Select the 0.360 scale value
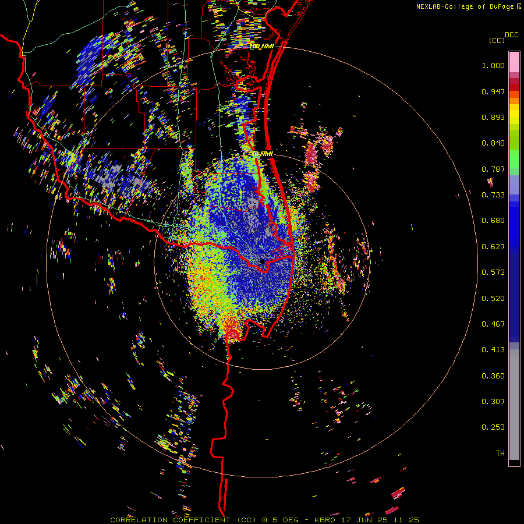The height and width of the screenshot is (524, 524). click(x=493, y=376)
